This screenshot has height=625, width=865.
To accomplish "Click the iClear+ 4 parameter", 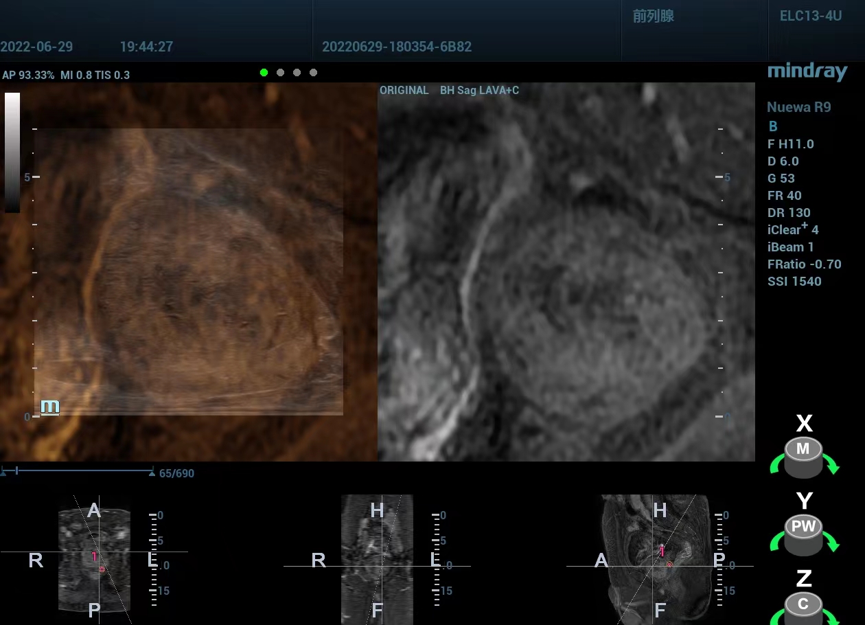I will pyautogui.click(x=793, y=229).
